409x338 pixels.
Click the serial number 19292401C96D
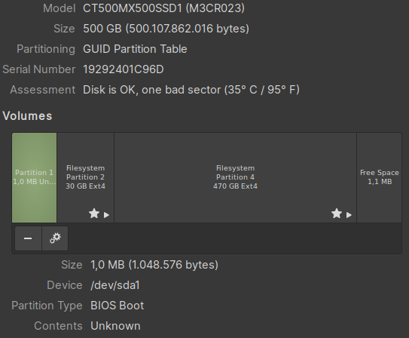(x=124, y=69)
